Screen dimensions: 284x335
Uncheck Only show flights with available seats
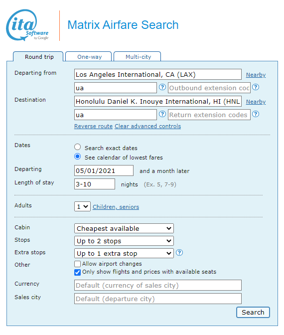(x=78, y=272)
